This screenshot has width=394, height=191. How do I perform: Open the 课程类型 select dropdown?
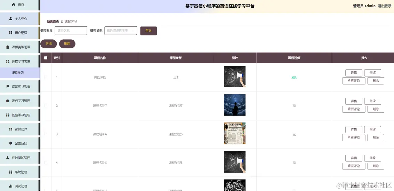121,31
